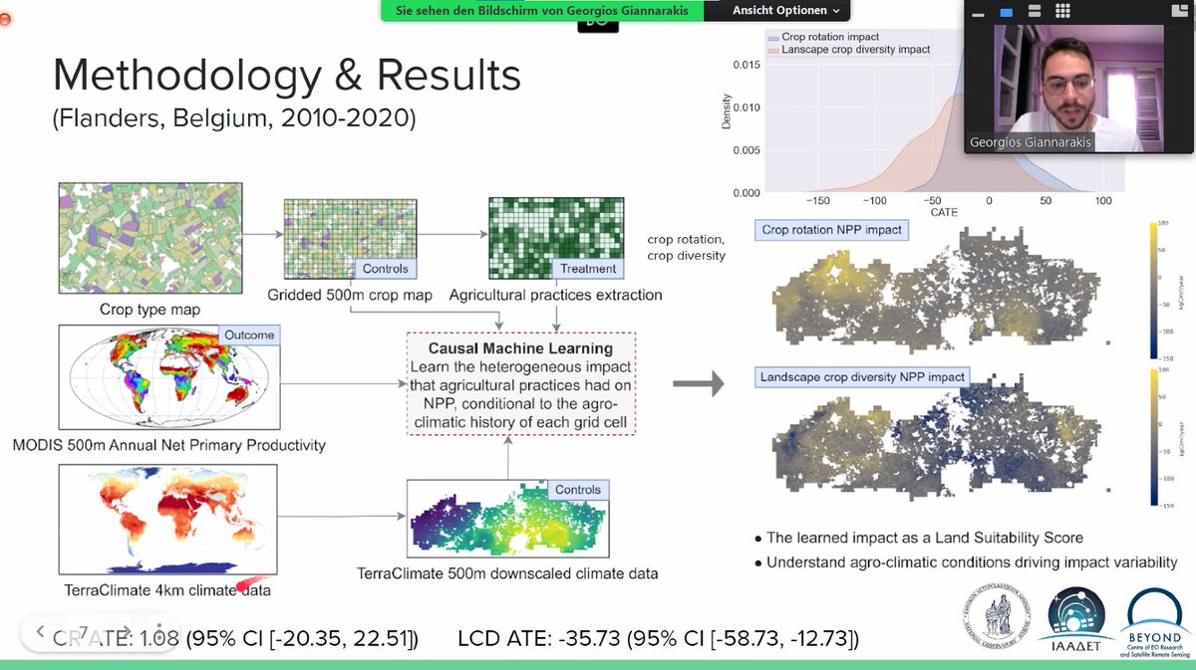Advance to next slide using right arrow
Viewport: 1196px width, 670px height.
tap(125, 631)
